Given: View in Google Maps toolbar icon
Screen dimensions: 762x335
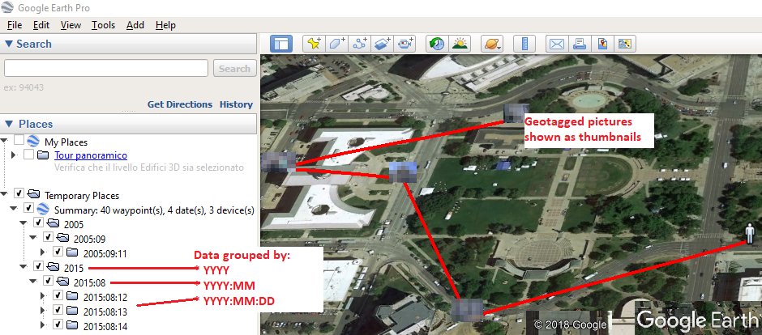Looking at the screenshot, I should pyautogui.click(x=625, y=44).
